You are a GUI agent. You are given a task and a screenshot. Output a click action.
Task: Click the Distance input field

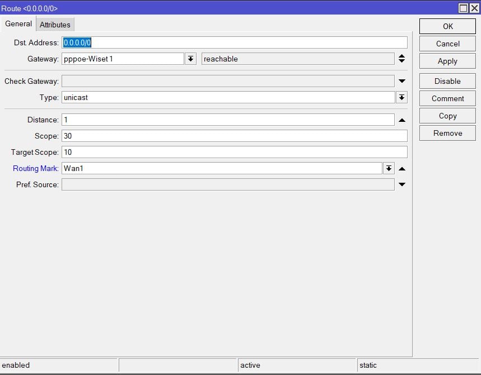[228, 120]
